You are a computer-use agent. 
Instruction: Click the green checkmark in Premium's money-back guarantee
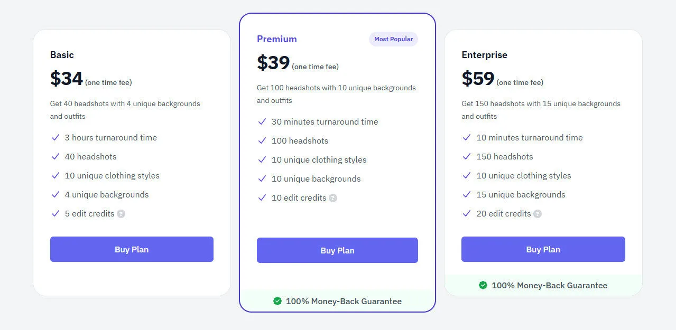[277, 301]
